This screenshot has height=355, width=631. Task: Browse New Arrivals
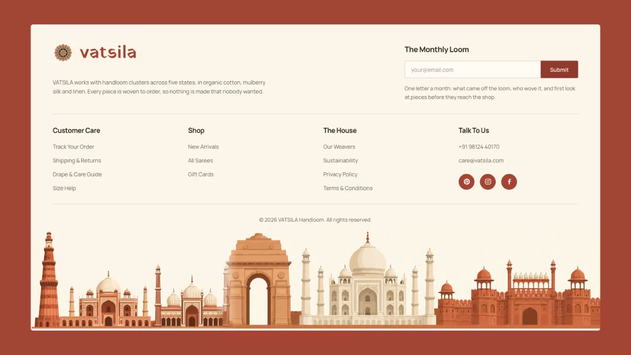[x=203, y=147]
